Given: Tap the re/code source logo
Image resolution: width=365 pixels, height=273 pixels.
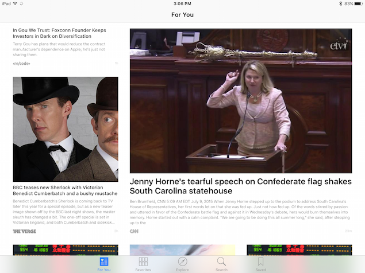Looking at the screenshot, I should 21,64.
